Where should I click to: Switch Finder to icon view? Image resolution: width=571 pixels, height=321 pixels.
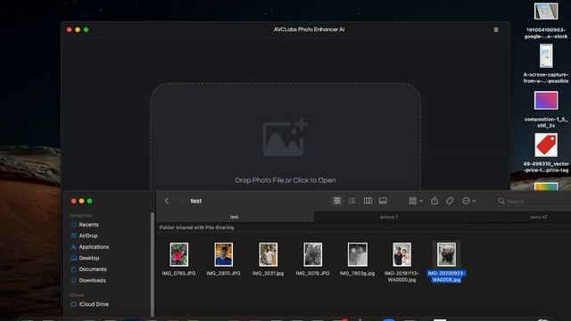(x=337, y=201)
